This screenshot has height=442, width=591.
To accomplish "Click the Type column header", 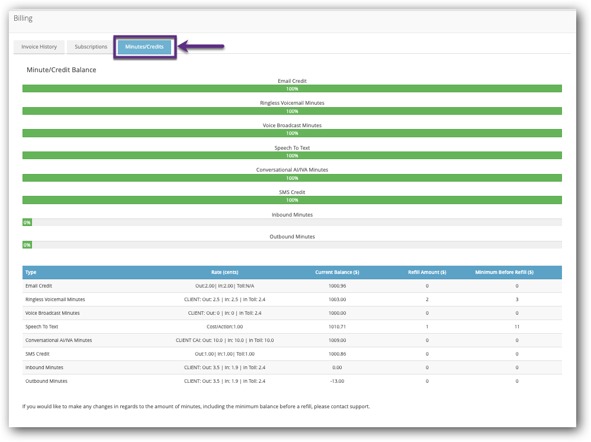I will coord(31,272).
